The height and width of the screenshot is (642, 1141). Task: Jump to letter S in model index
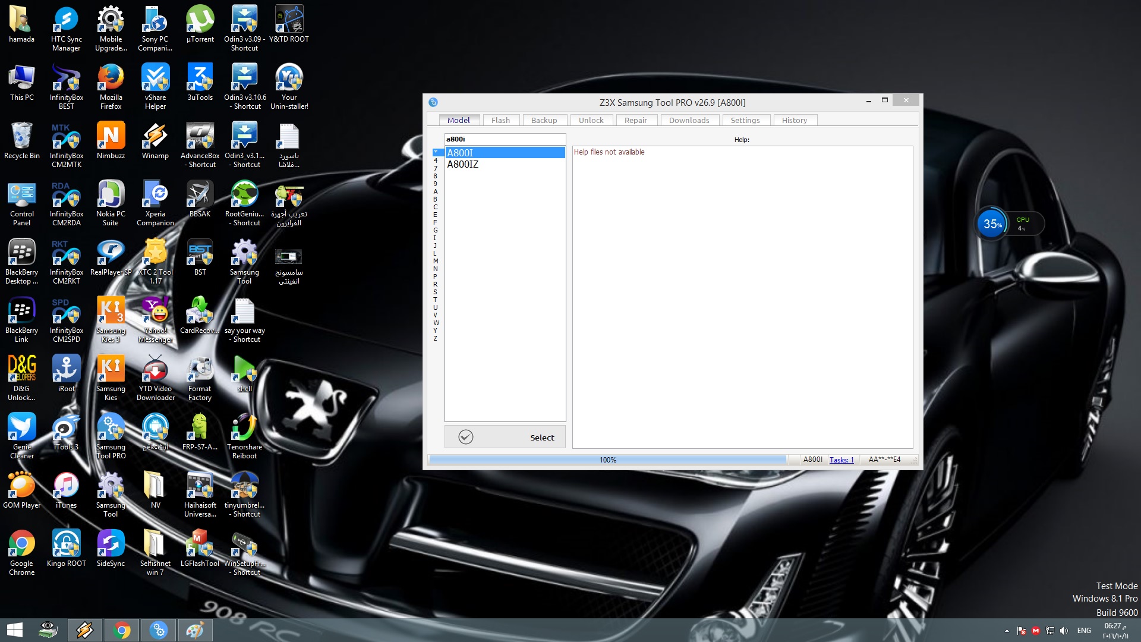436,292
